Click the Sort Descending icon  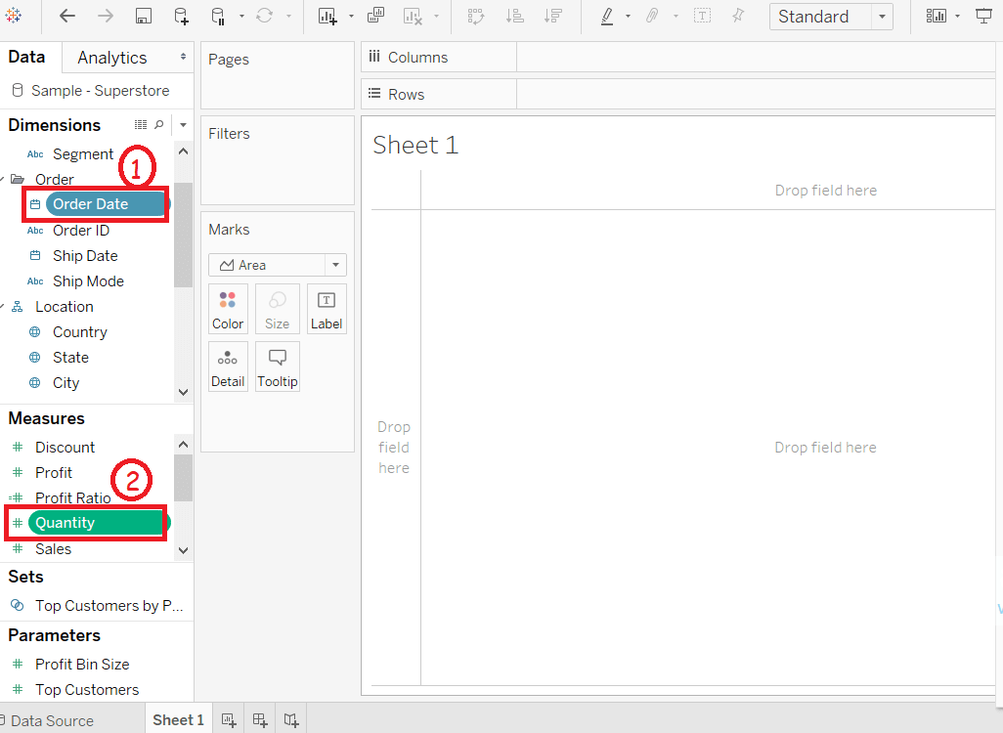click(552, 16)
